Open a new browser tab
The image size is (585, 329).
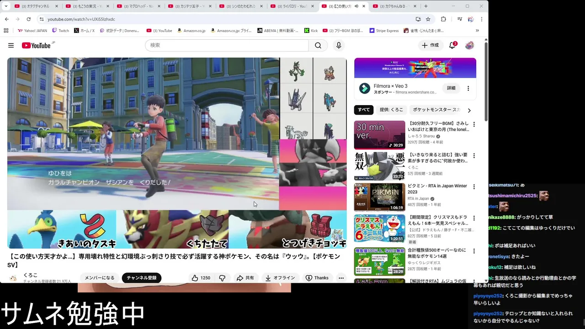click(x=425, y=6)
